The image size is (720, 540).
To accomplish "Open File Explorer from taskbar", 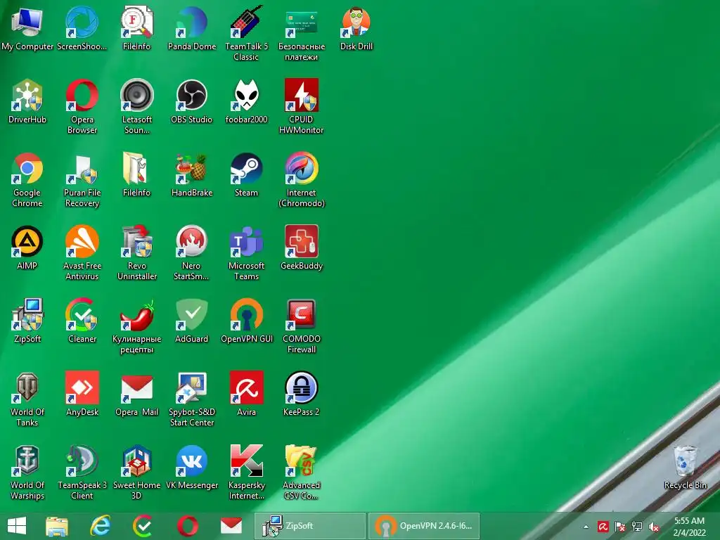I will 57,526.
